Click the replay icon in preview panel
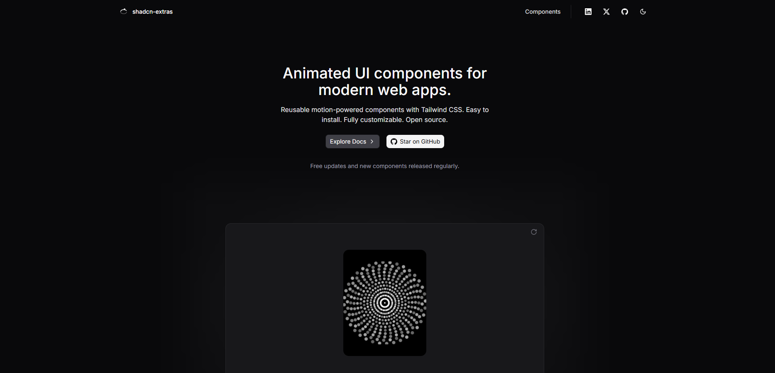 point(534,232)
